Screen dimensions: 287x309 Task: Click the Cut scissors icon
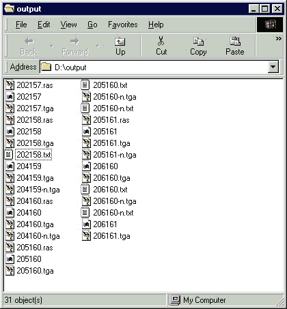(x=161, y=41)
